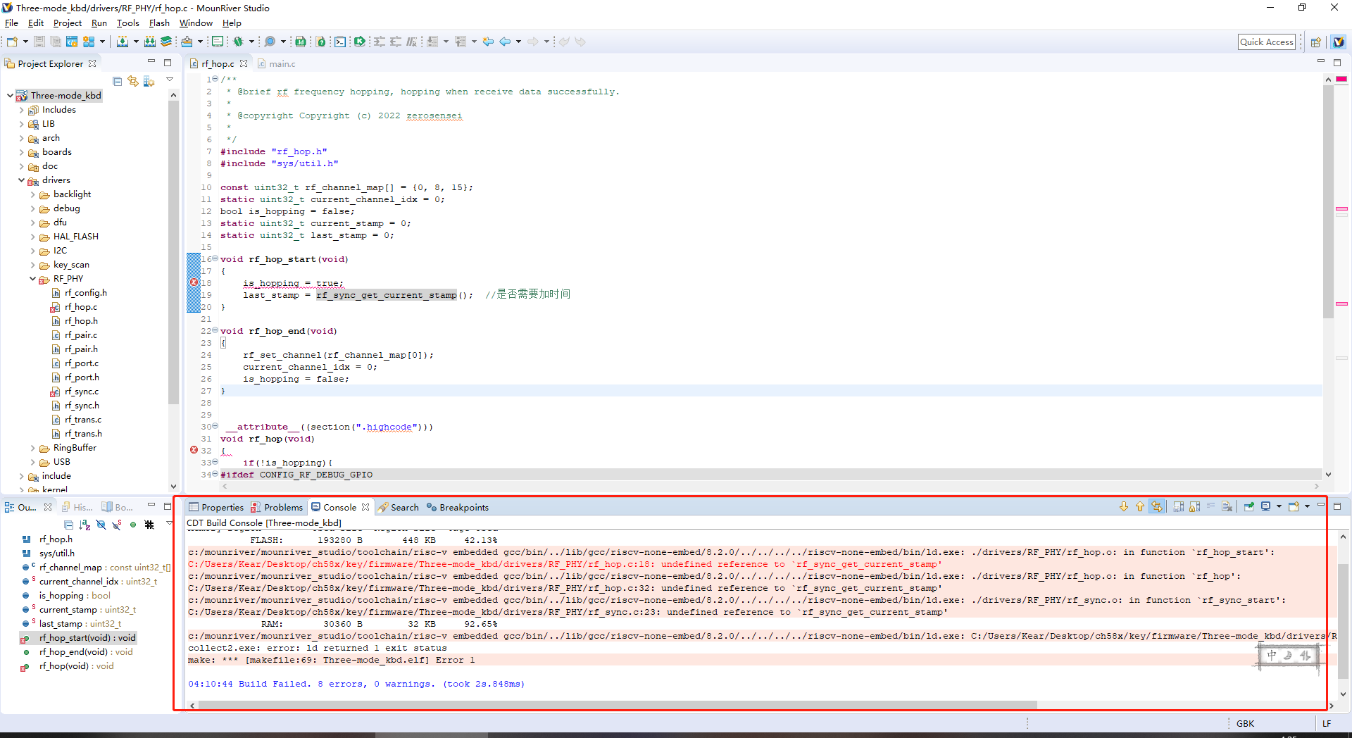Click the error marker on line 32
Screen dimensions: 1352x738
(x=194, y=450)
